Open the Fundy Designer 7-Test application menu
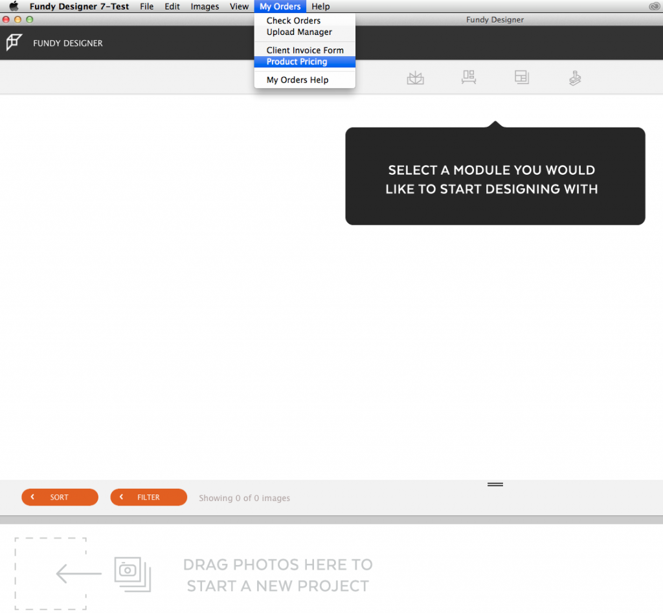Screen dimensions: 663x613 (79, 6)
